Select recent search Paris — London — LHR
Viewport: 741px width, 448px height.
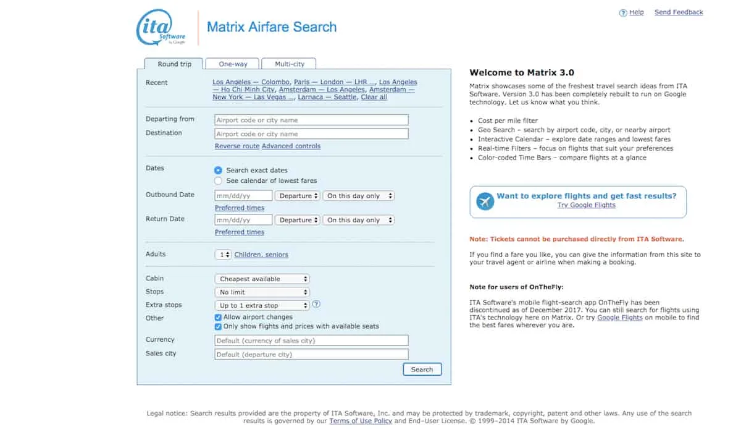(335, 82)
